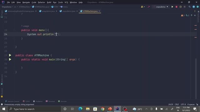Go to next highlighted error arrow
The image size is (200, 112).
(195, 15)
